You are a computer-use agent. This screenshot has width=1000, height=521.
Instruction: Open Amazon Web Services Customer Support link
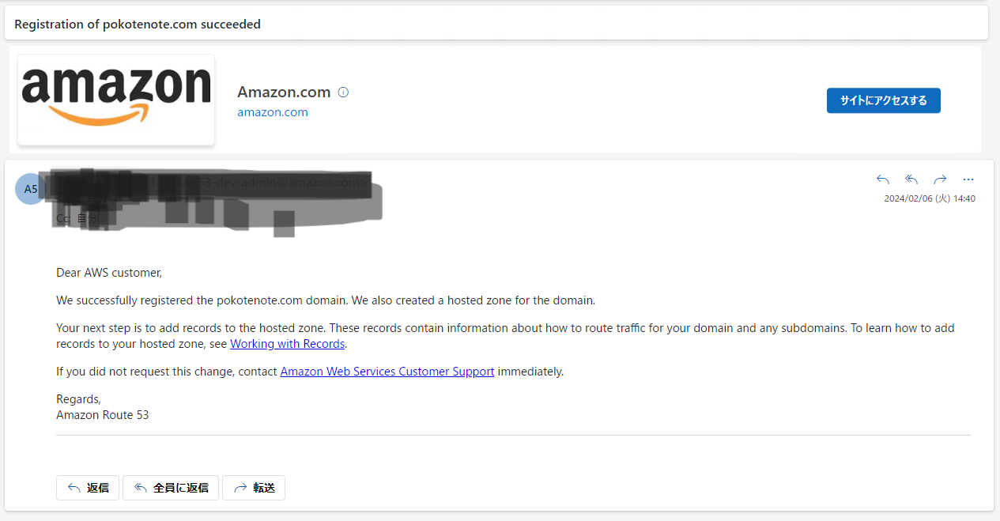387,372
